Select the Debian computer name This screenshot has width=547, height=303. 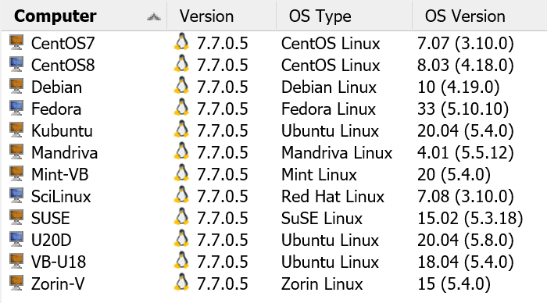tap(56, 87)
